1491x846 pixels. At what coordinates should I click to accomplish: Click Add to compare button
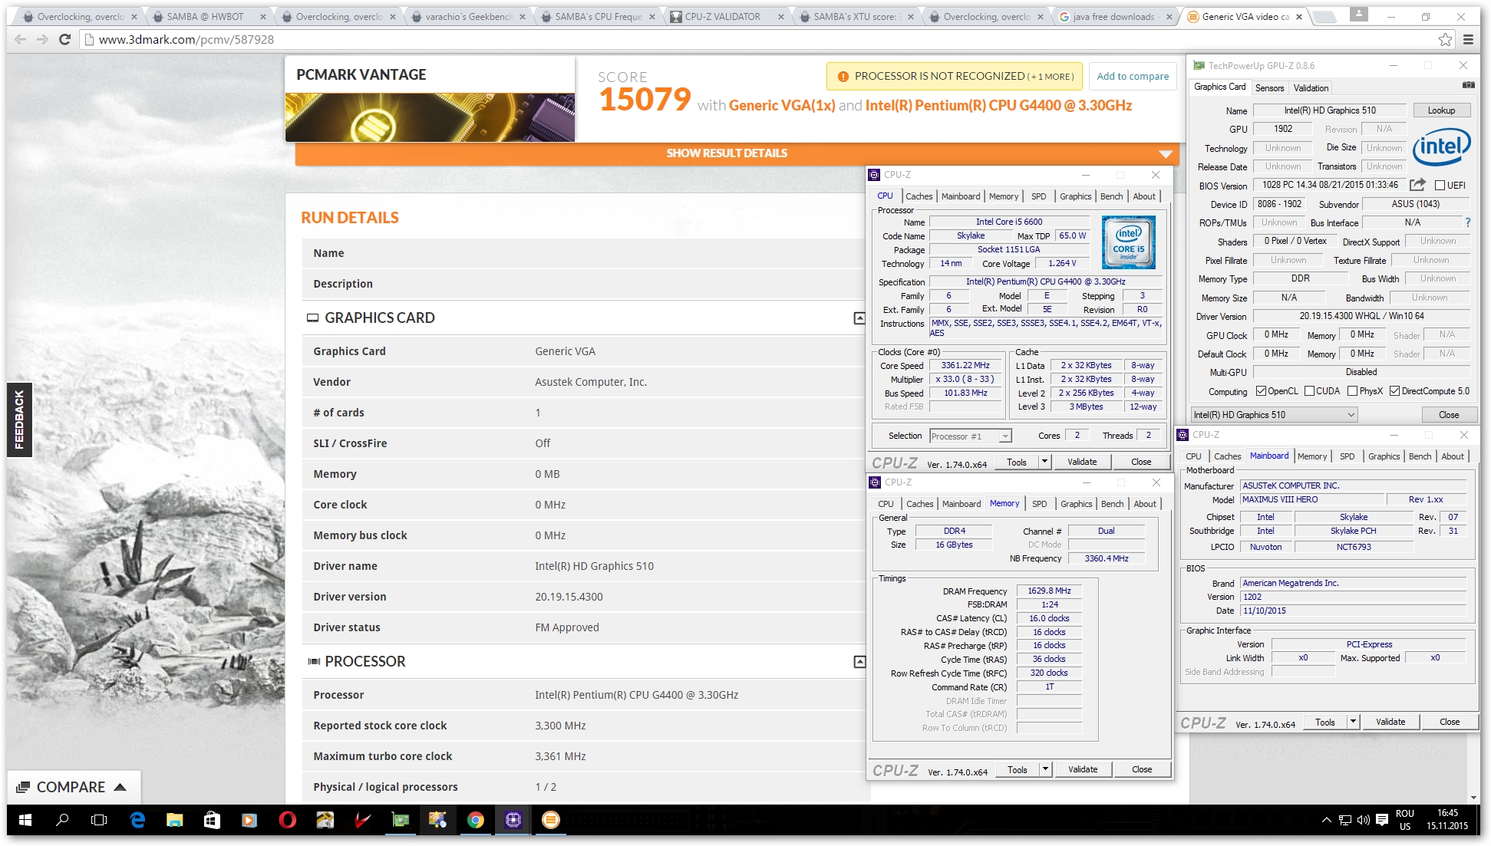1132,76
